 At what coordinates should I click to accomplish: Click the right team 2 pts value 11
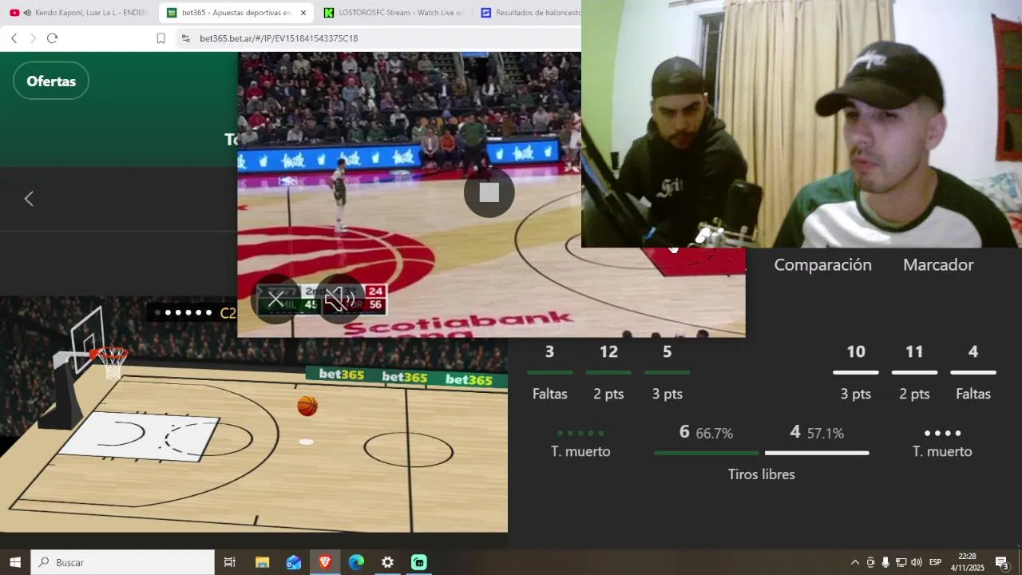click(914, 351)
